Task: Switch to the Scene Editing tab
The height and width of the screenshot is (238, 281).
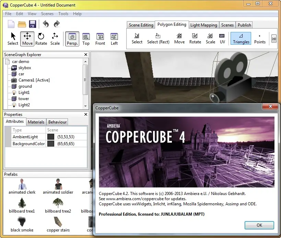Action: (141, 25)
